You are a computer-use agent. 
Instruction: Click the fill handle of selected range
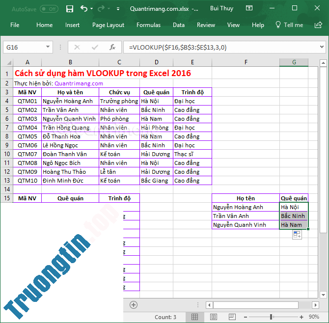pyautogui.click(x=308, y=229)
